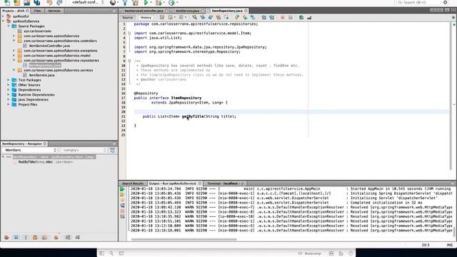Viewport: 457px width, 257px height.
Task: Click the Clean and Build icon
Action: [x=135, y=3]
